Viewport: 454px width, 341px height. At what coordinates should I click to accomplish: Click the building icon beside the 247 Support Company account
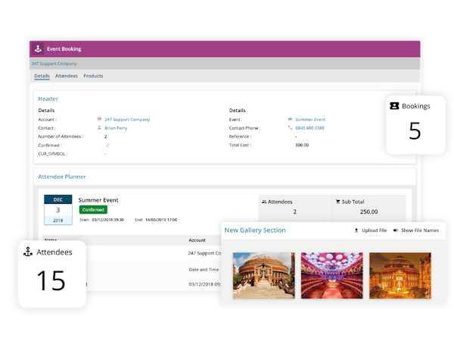tap(99, 119)
